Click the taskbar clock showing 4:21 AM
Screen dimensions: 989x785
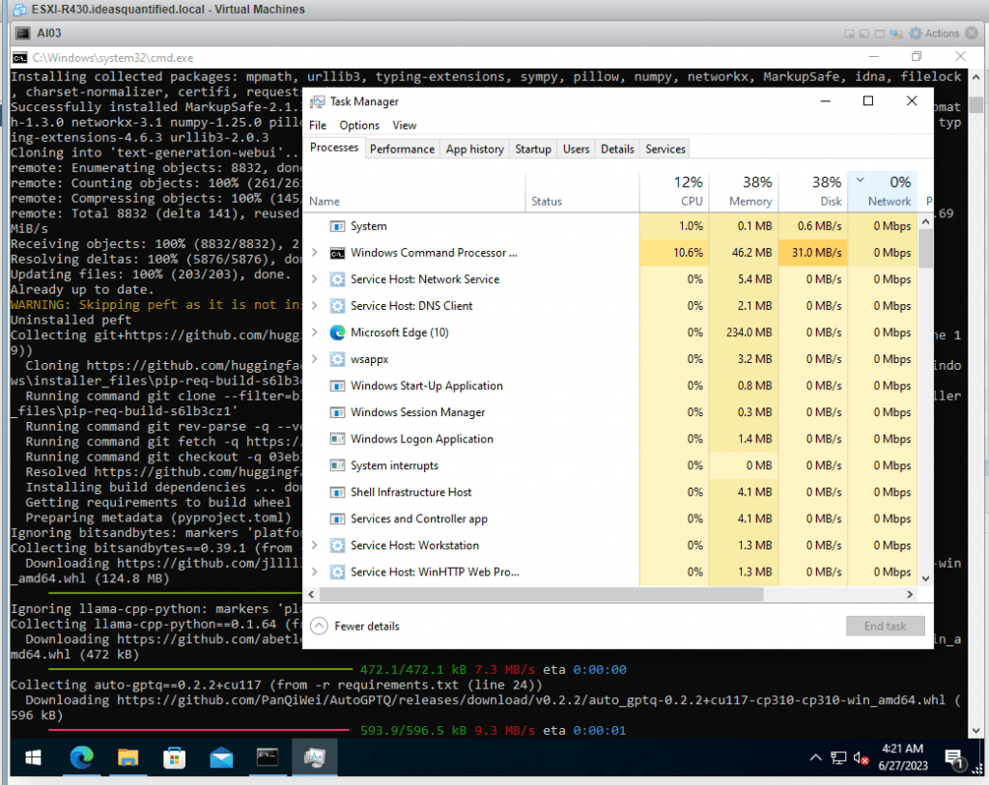(x=903, y=757)
